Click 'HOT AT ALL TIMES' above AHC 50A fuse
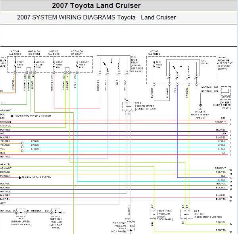The height and width of the screenshot is (234, 238). pos(154,53)
